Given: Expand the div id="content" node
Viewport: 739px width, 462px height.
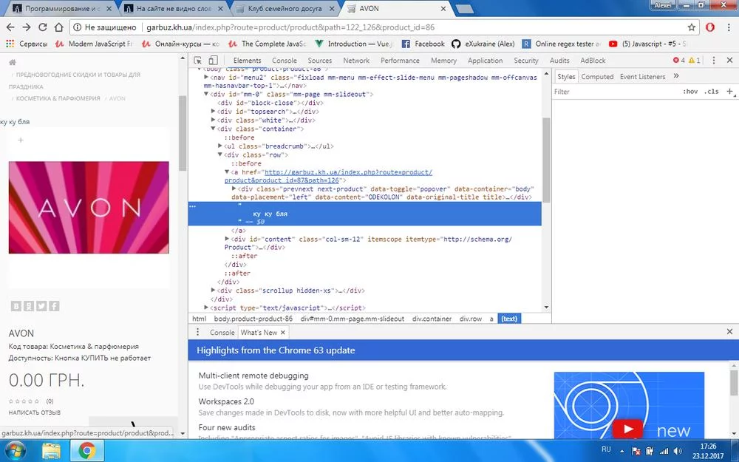Looking at the screenshot, I should 227,239.
